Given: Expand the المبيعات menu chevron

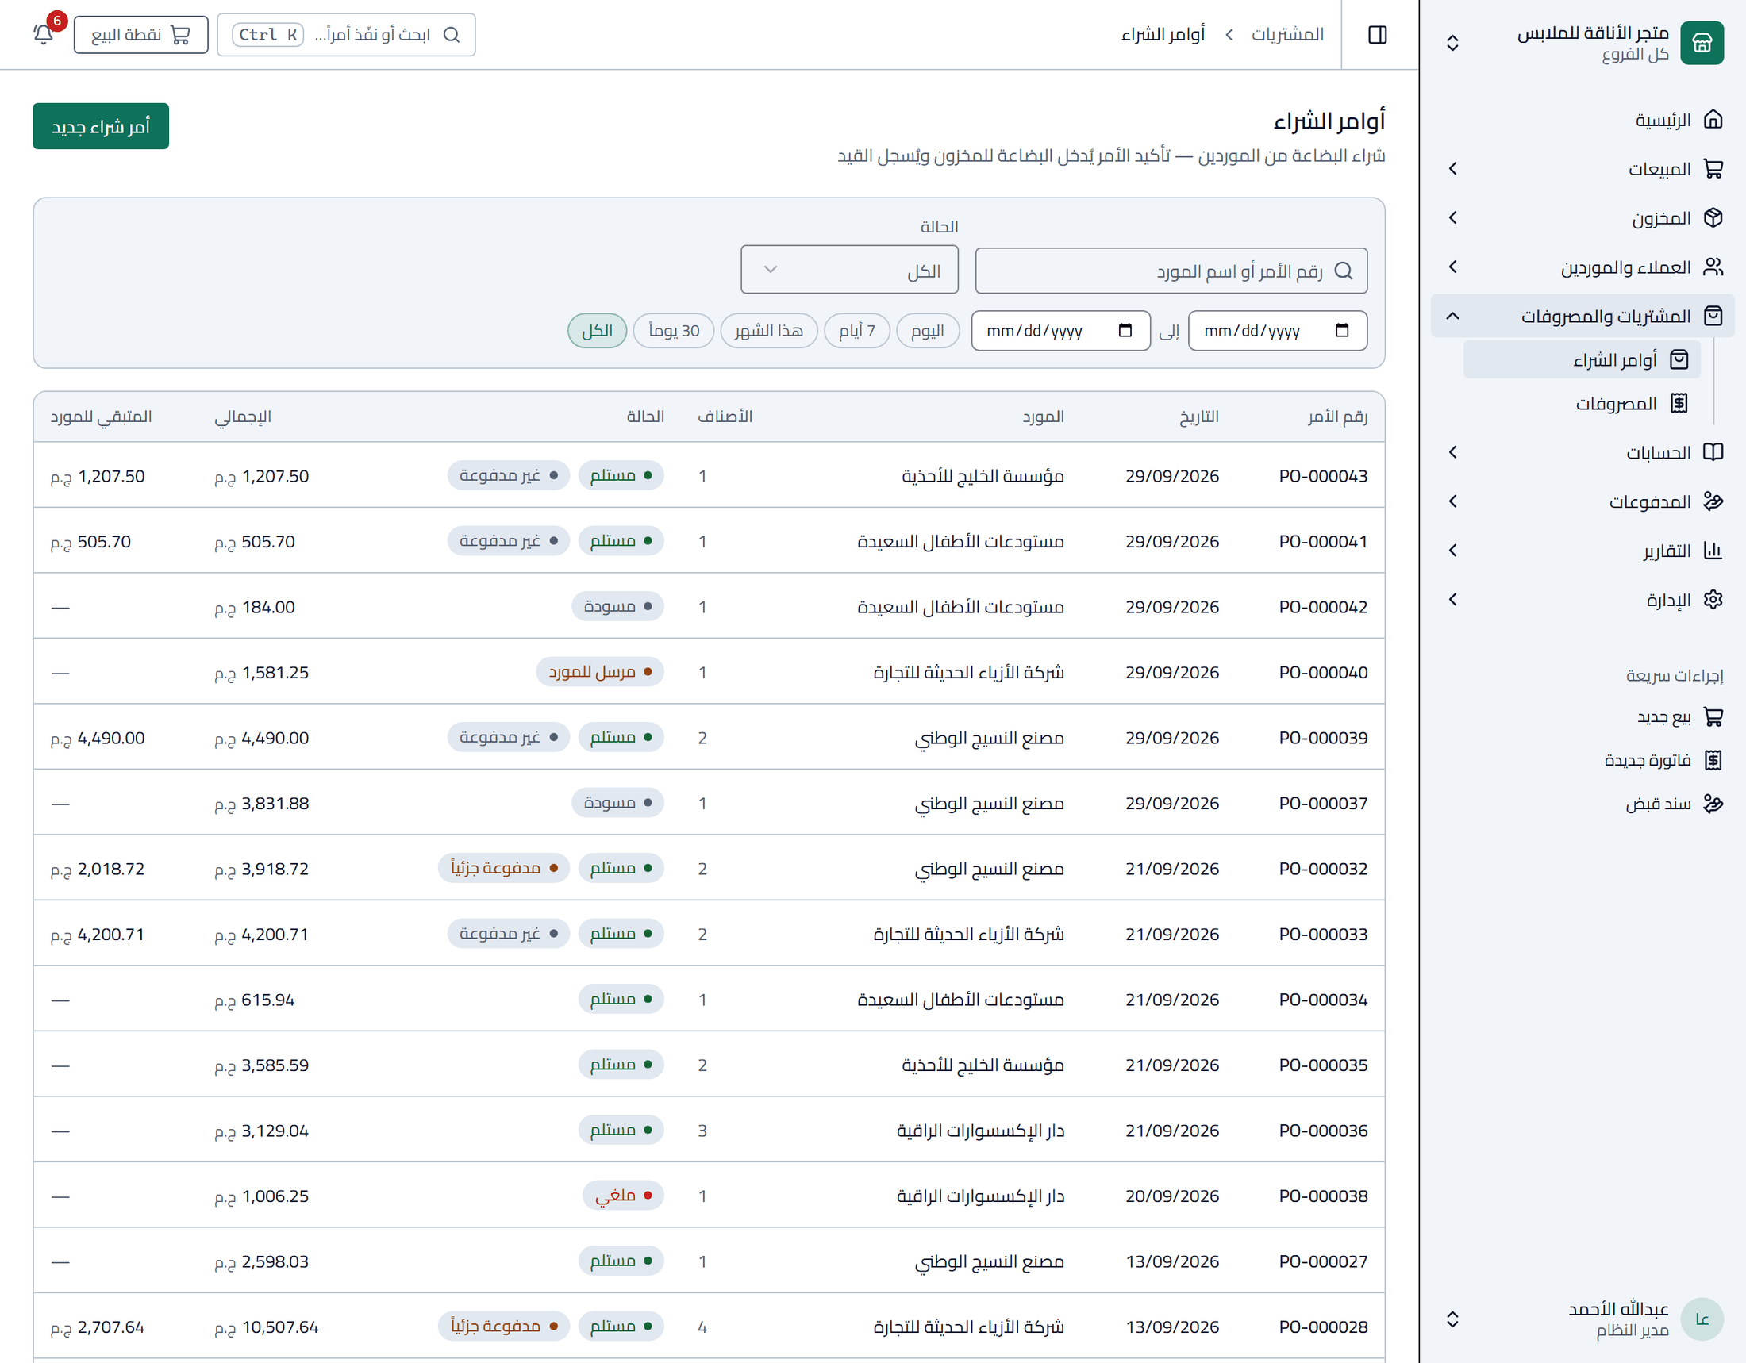Looking at the screenshot, I should pyautogui.click(x=1452, y=168).
